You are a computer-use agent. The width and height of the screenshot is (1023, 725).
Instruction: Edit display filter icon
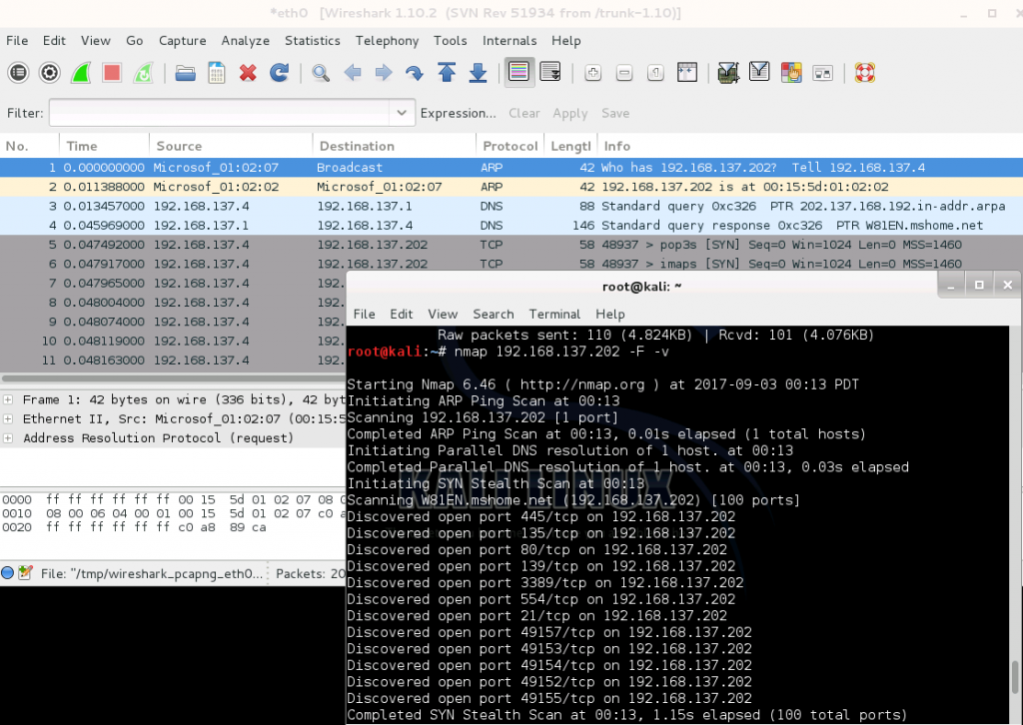[x=759, y=72]
